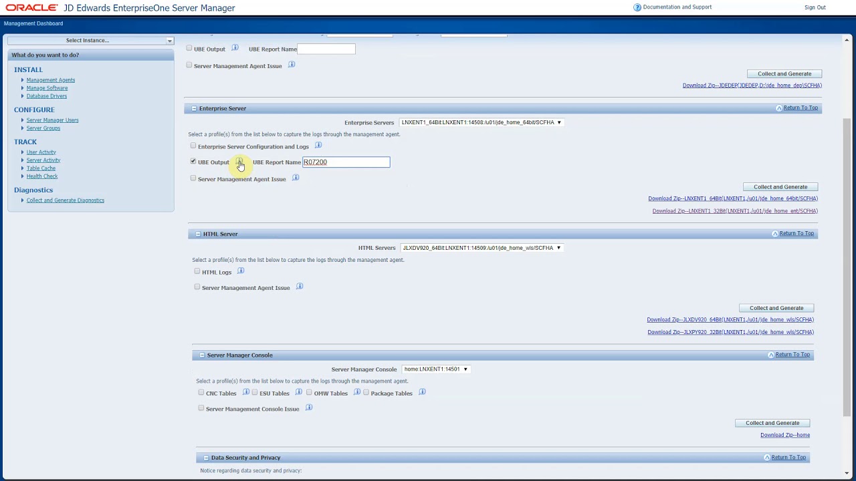
Task: Collapse the HTML Server section
Action: [198, 234]
